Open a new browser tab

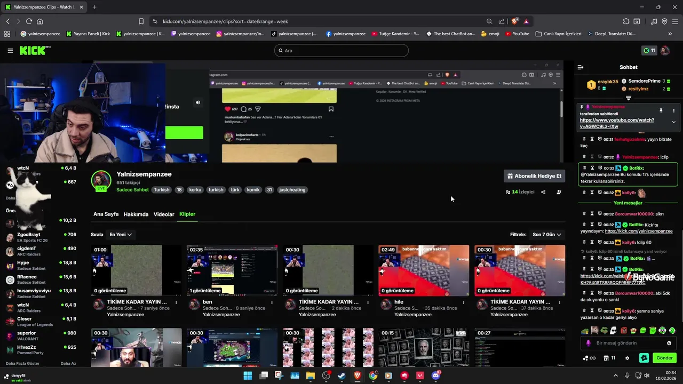(94, 7)
